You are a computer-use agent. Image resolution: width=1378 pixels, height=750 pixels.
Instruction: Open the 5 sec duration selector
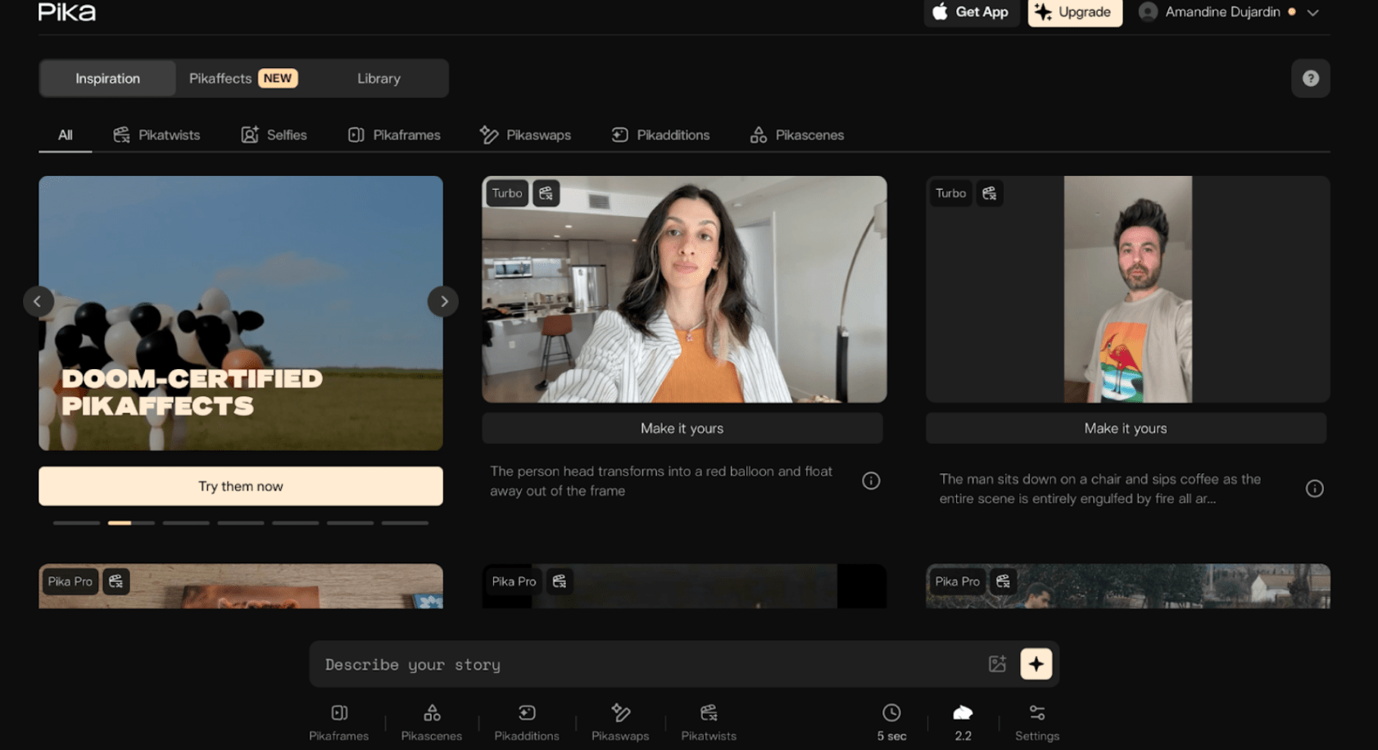pos(891,723)
